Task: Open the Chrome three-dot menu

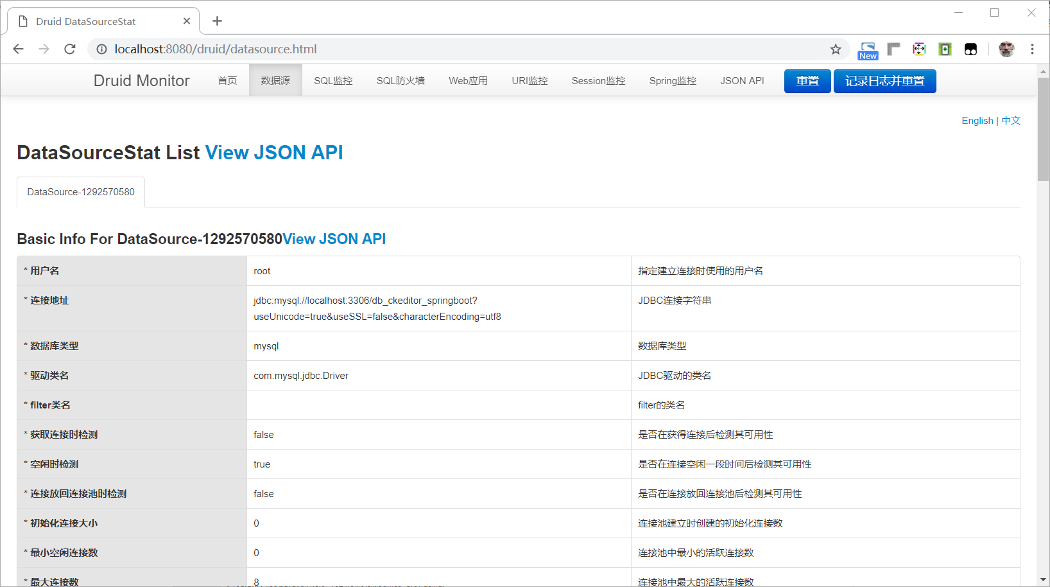Action: pos(1032,49)
